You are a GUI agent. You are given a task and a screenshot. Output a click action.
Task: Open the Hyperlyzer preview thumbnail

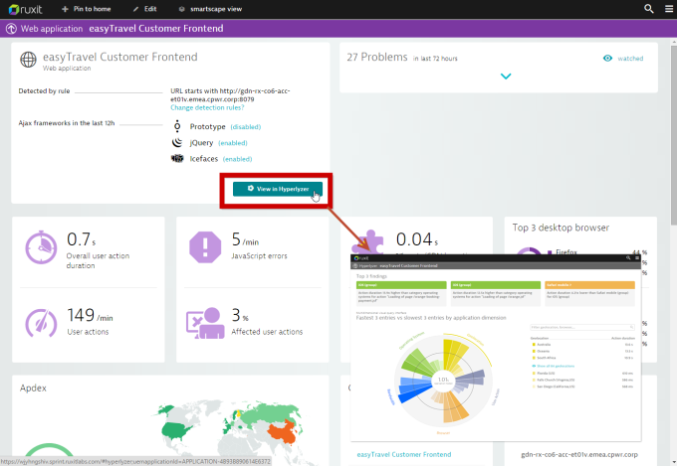click(x=496, y=348)
